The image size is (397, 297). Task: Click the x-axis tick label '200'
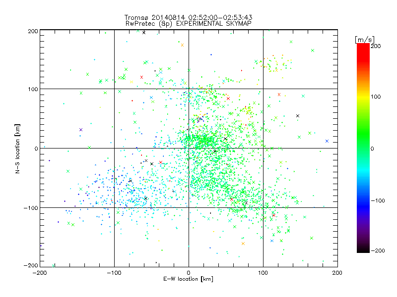pos(337,273)
